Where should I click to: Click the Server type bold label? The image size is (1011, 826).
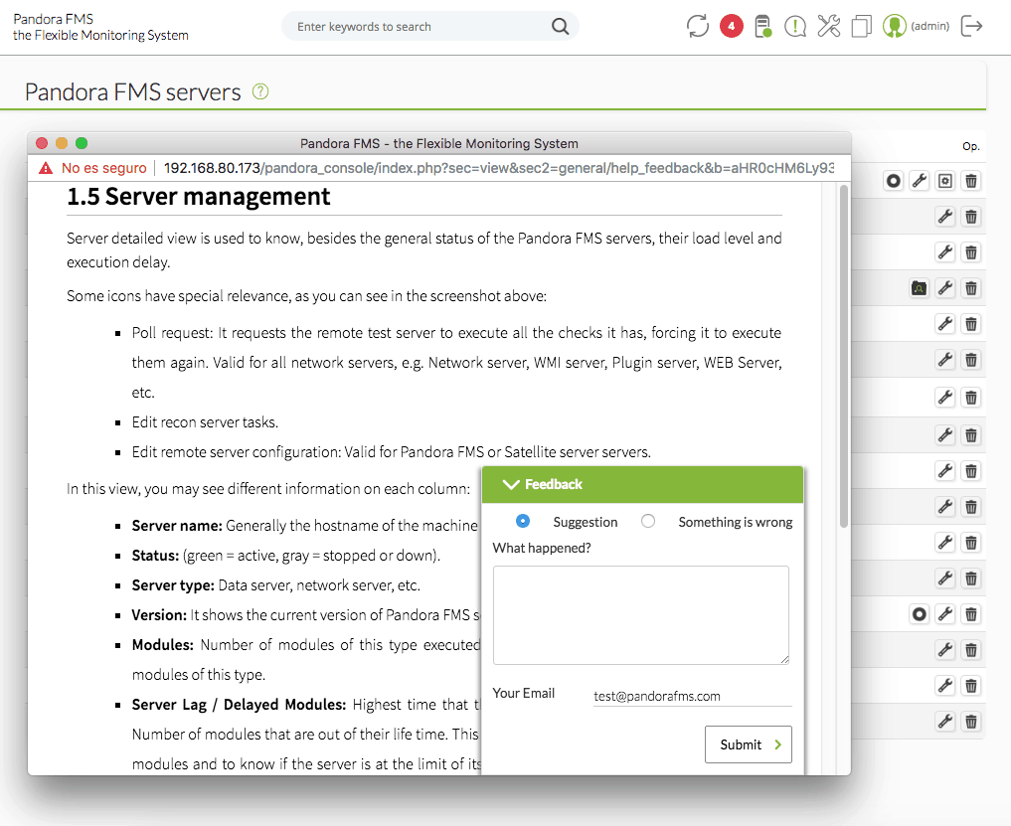click(x=173, y=584)
